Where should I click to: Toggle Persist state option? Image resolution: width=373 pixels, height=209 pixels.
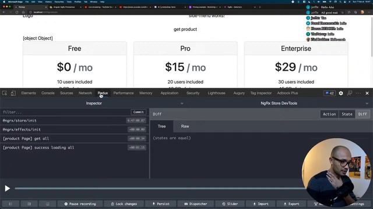(161, 204)
